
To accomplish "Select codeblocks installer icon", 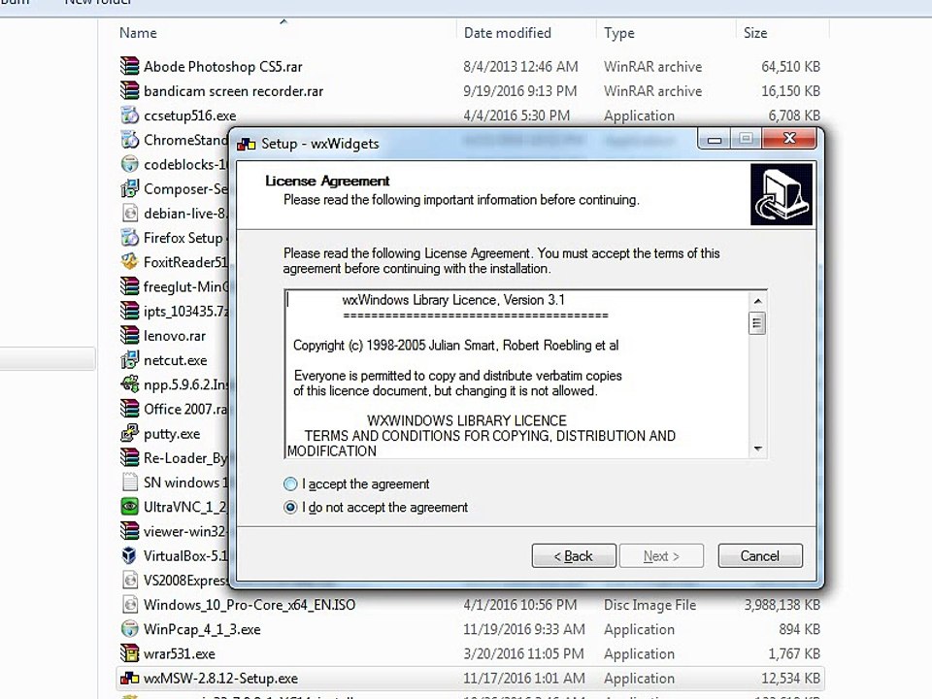I will [x=129, y=164].
